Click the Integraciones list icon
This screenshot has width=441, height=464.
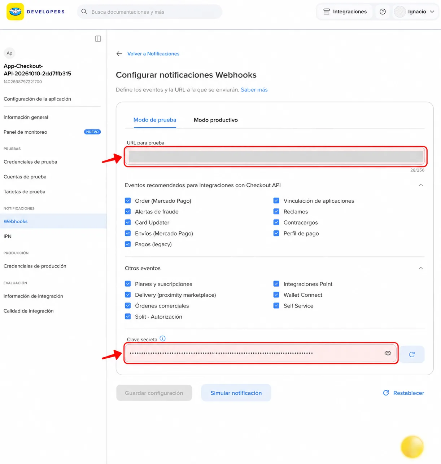[x=326, y=12]
